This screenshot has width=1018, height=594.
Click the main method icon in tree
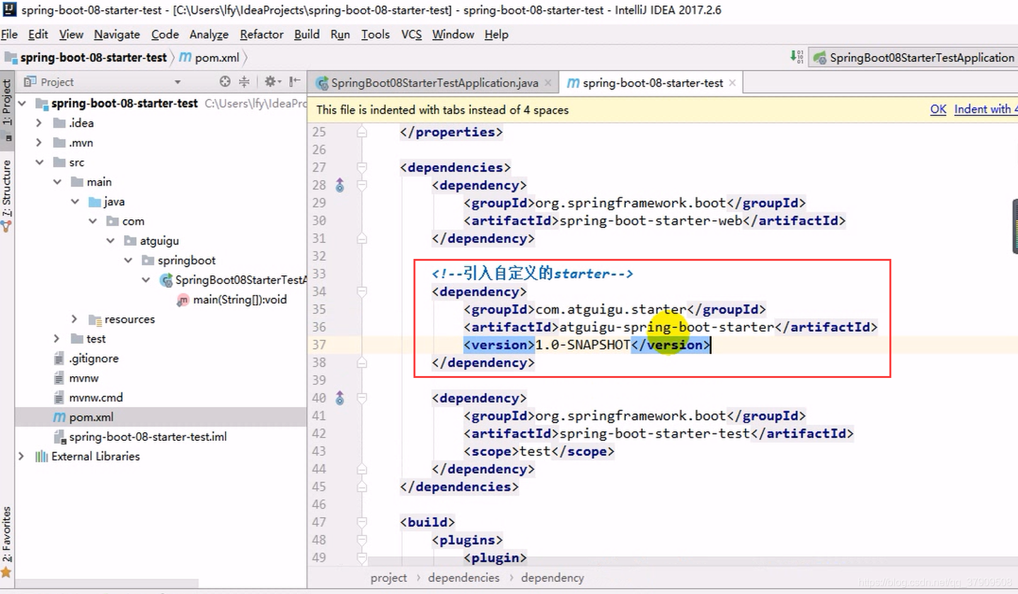click(183, 300)
